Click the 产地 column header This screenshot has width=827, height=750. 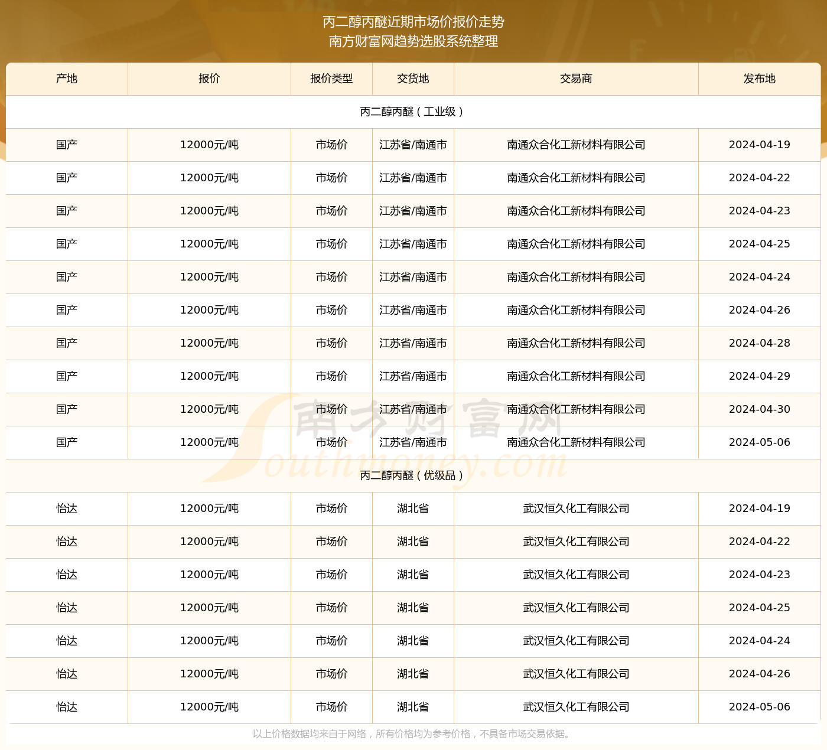pos(67,79)
